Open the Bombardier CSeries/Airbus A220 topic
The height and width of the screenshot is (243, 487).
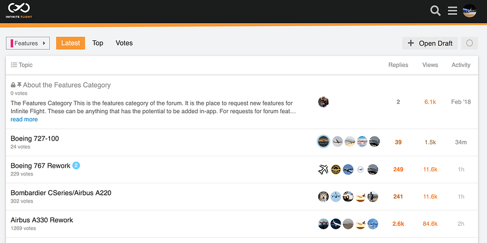[61, 193]
